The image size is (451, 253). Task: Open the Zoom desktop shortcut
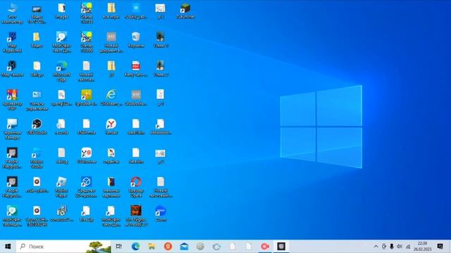161,214
